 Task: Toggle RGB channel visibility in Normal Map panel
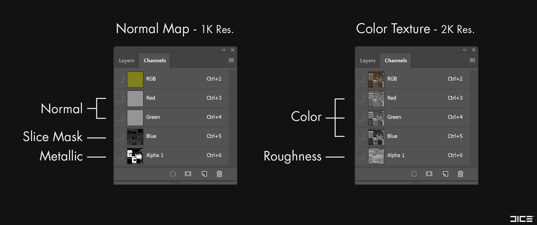(120, 79)
